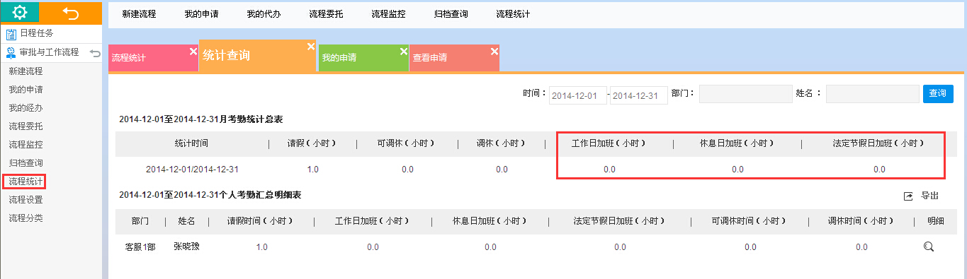Switch to the green 我的申请 tab
967x279 pixels.
(363, 58)
